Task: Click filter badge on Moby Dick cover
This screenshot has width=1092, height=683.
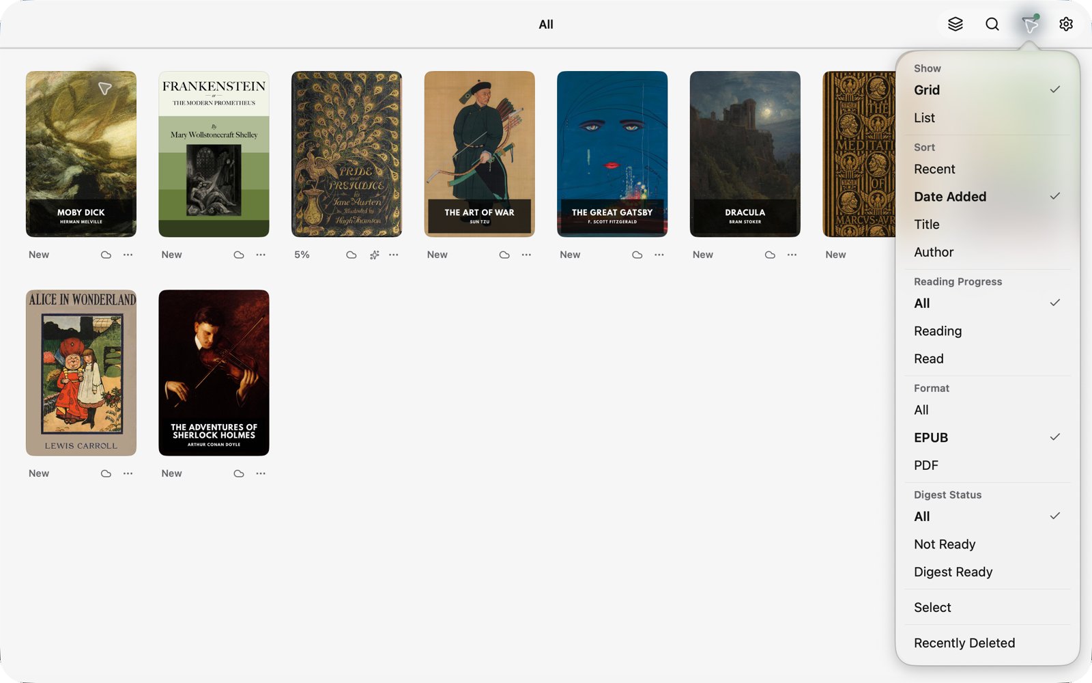Action: [104, 89]
